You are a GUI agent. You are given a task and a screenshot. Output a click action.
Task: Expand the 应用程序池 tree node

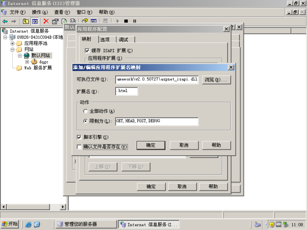tap(13, 43)
